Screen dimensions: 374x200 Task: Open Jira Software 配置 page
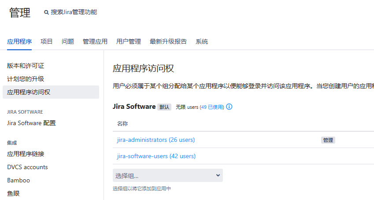31,123
